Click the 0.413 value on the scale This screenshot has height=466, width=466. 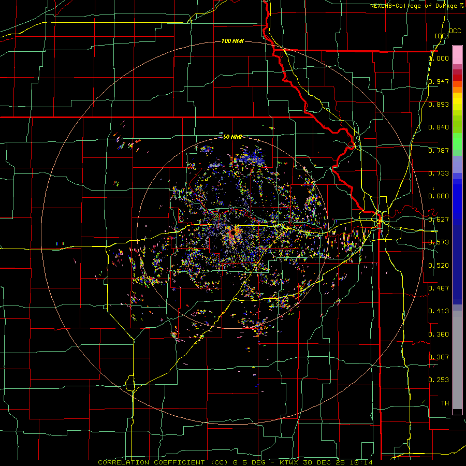click(439, 311)
